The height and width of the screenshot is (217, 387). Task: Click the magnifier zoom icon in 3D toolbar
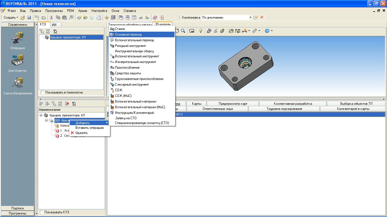(x=183, y=31)
